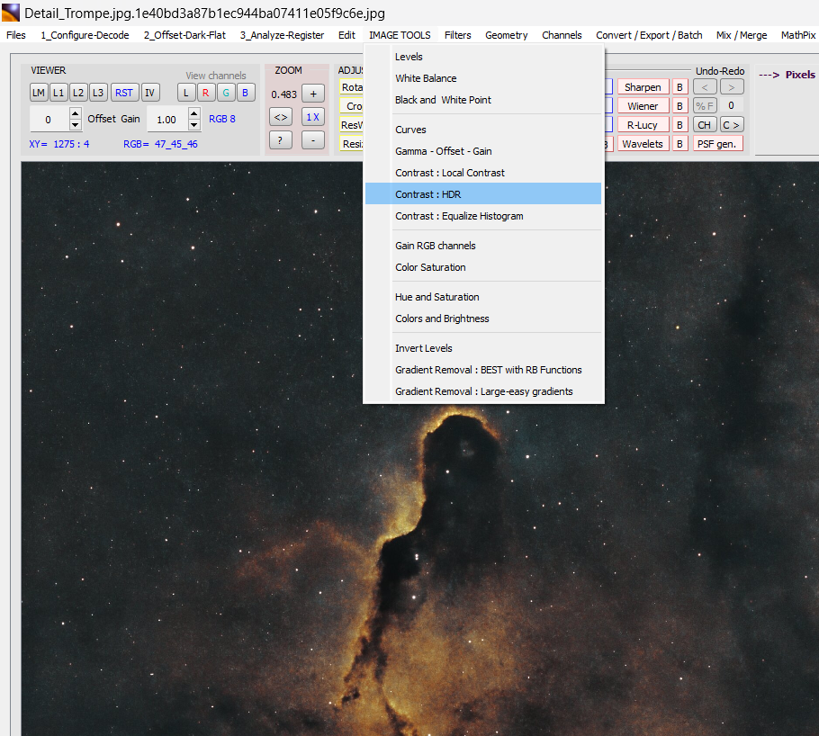Viewport: 819px width, 736px height.
Task: Select the L3 viewer level button
Action: coord(98,93)
